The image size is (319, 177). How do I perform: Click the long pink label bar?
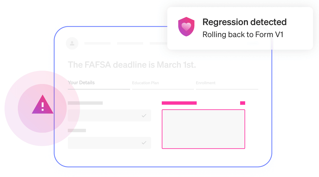tap(179, 103)
